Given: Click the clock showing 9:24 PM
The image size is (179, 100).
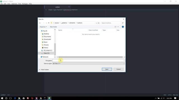Looking at the screenshot, I should [169, 98].
